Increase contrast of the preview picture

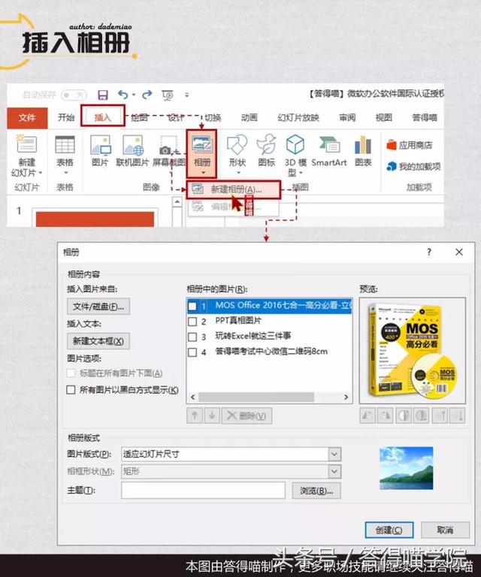[404, 415]
